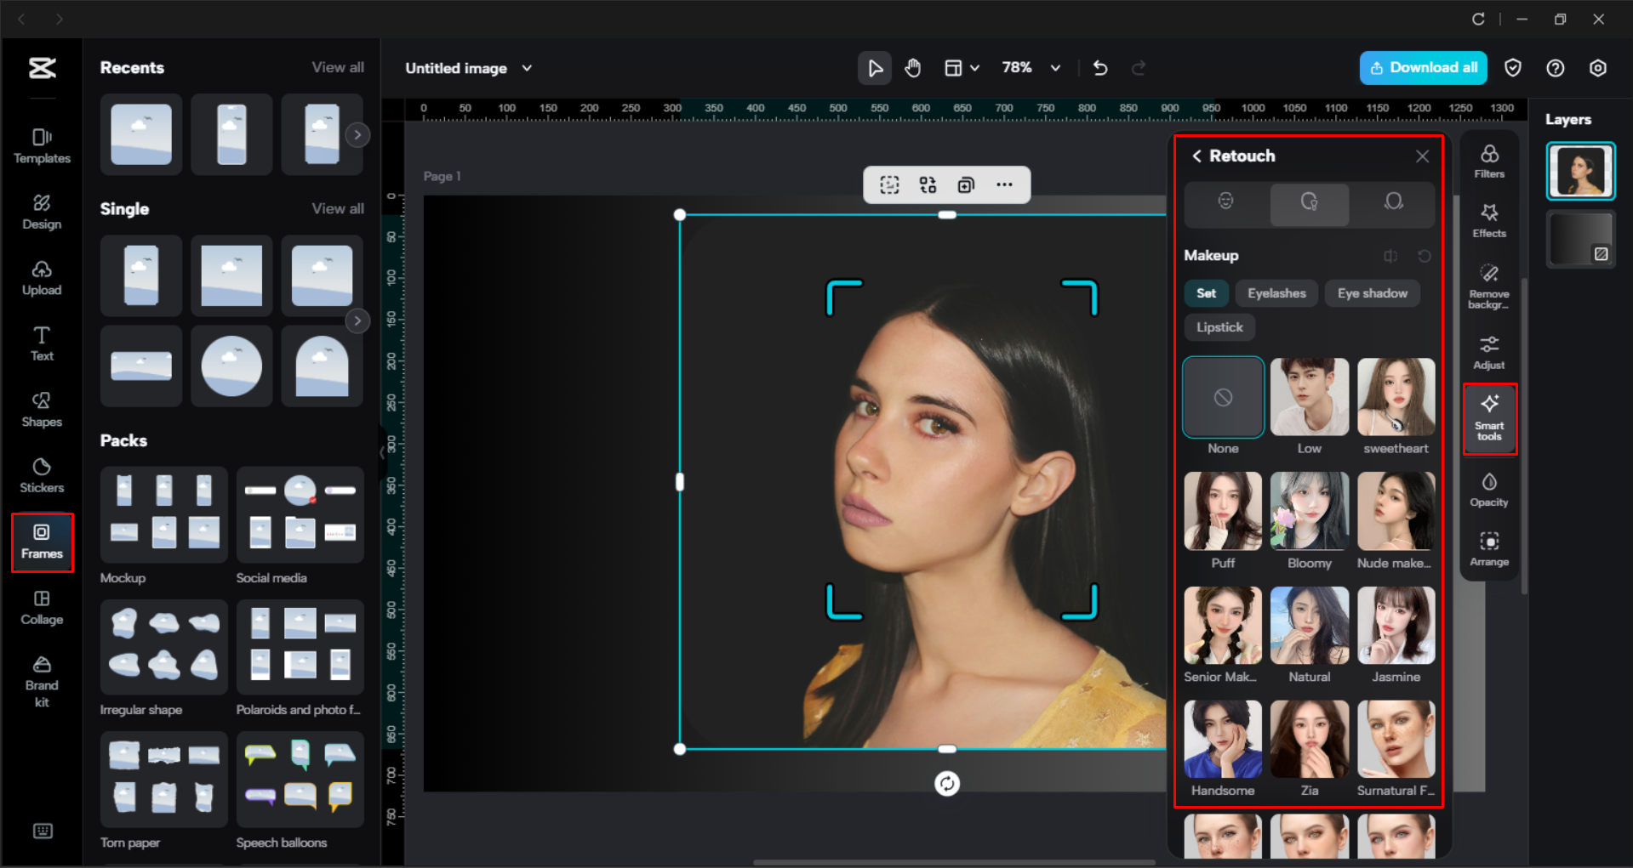Open the Stickers panel
Screen dimensions: 1633x868
pyautogui.click(x=41, y=476)
